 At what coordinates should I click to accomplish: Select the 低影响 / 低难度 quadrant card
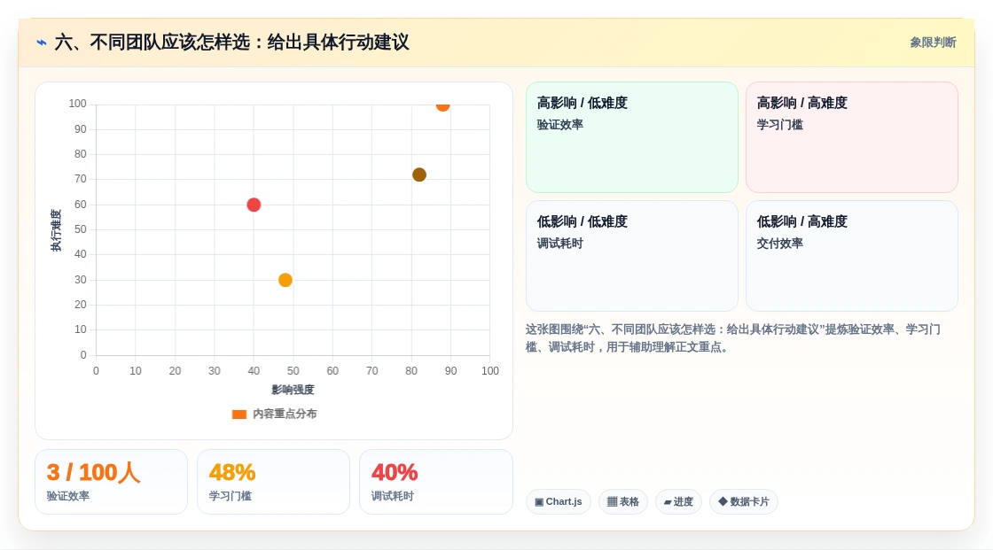[x=632, y=256]
